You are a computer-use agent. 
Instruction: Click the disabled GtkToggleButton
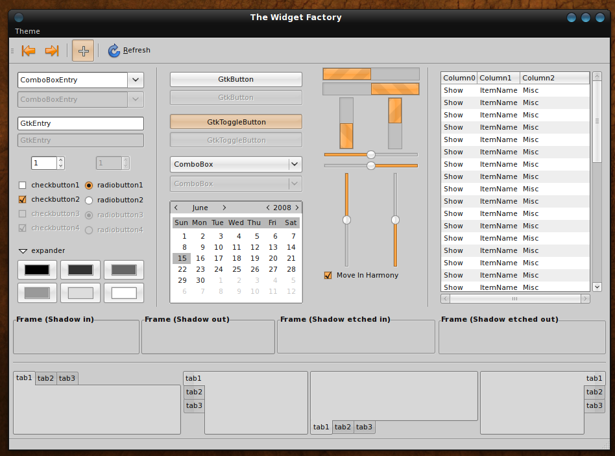point(235,140)
